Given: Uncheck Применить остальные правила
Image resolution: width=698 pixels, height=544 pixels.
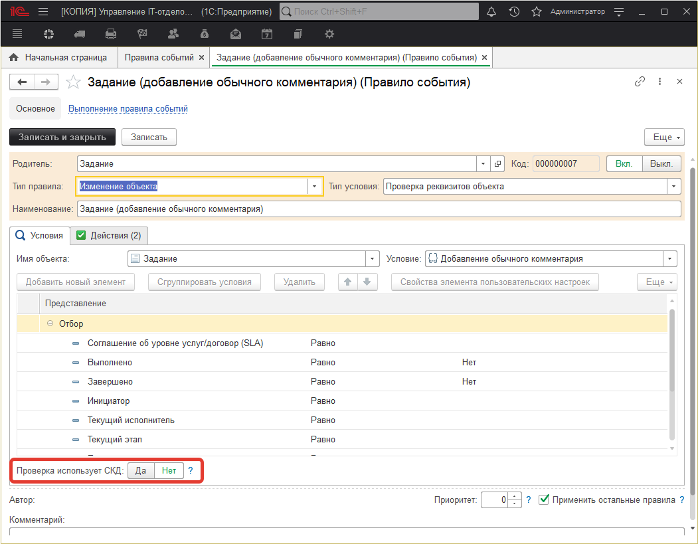Looking at the screenshot, I should pyautogui.click(x=543, y=499).
